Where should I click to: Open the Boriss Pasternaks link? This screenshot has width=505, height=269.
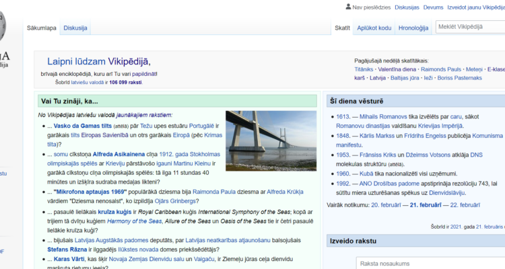[460, 78]
